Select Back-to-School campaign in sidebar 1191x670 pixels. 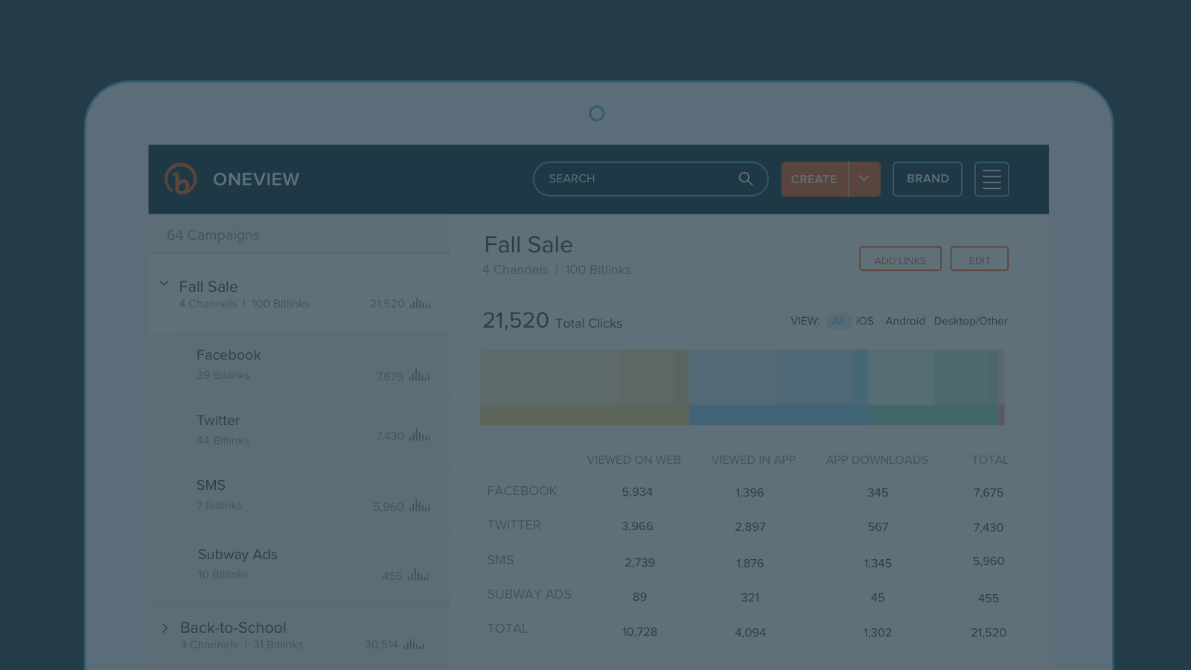[x=298, y=635]
